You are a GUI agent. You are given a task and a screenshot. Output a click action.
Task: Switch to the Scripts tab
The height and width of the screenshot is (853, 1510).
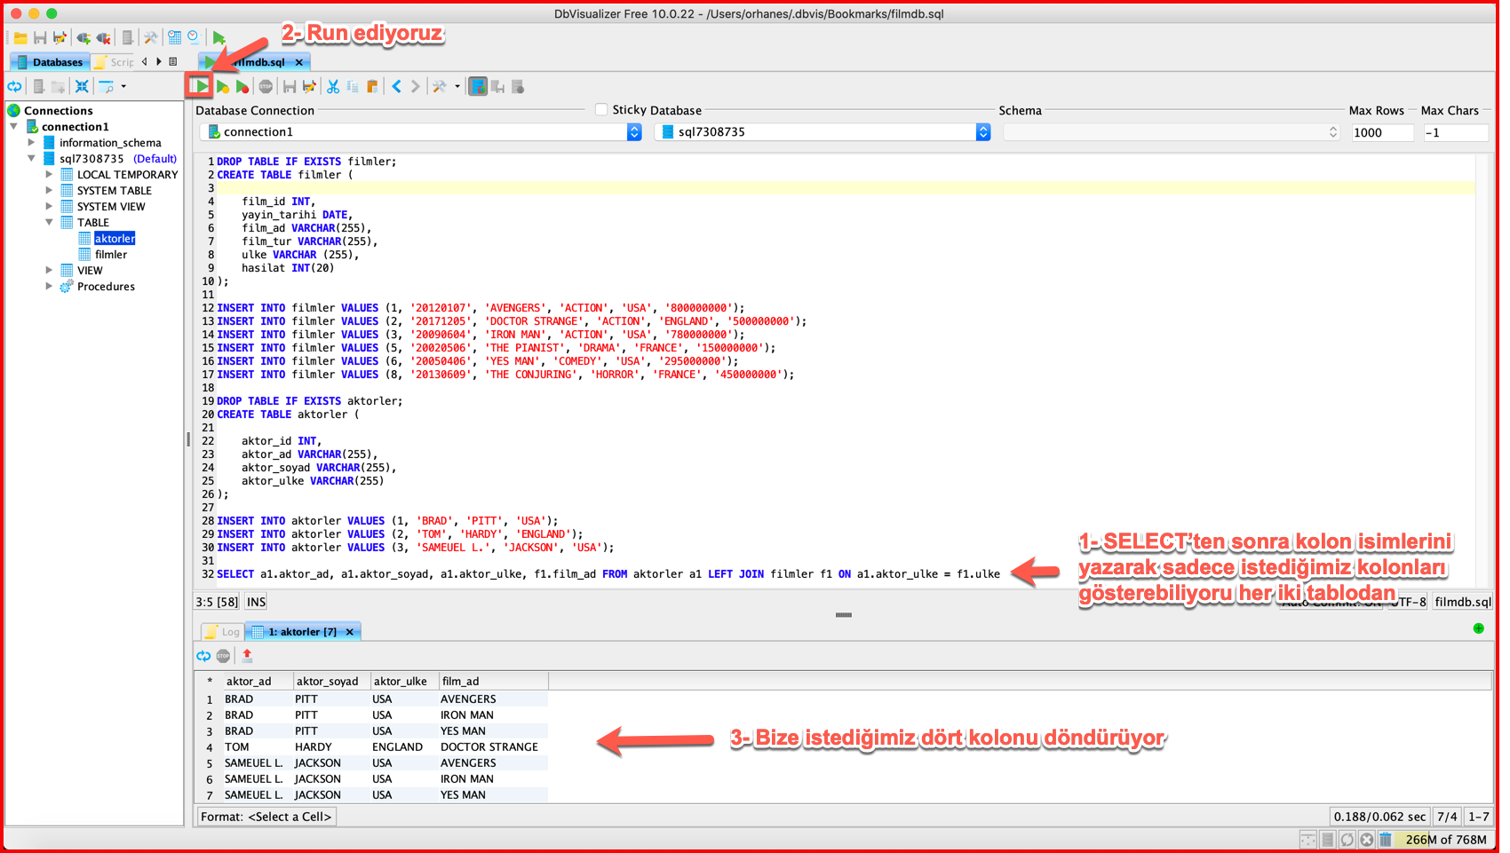tap(115, 61)
